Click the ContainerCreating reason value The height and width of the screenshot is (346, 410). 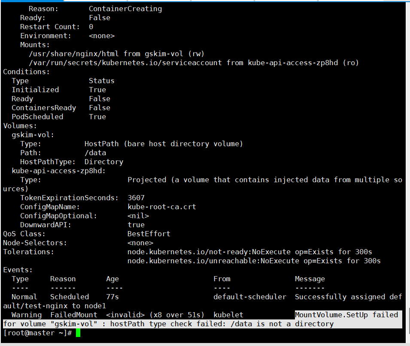pyautogui.click(x=125, y=9)
